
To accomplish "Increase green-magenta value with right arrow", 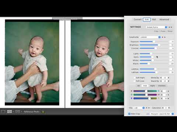I will click(169, 95).
